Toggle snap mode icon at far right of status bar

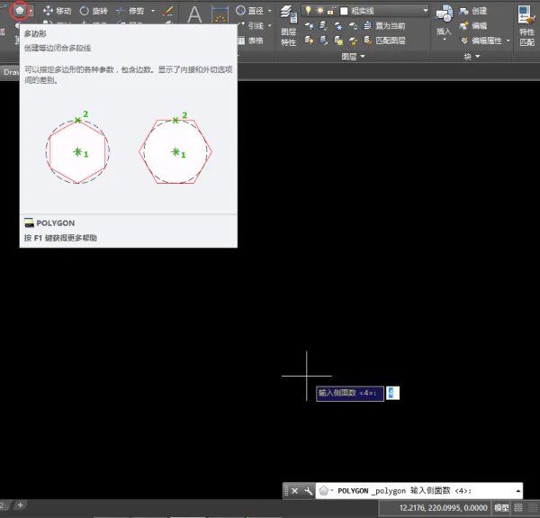534,509
